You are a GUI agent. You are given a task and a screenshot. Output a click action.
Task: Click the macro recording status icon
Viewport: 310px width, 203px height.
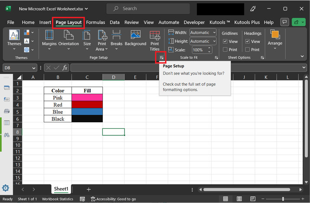click(82, 199)
